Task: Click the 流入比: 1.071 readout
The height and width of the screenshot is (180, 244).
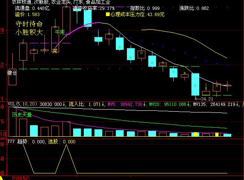Action: (85, 104)
